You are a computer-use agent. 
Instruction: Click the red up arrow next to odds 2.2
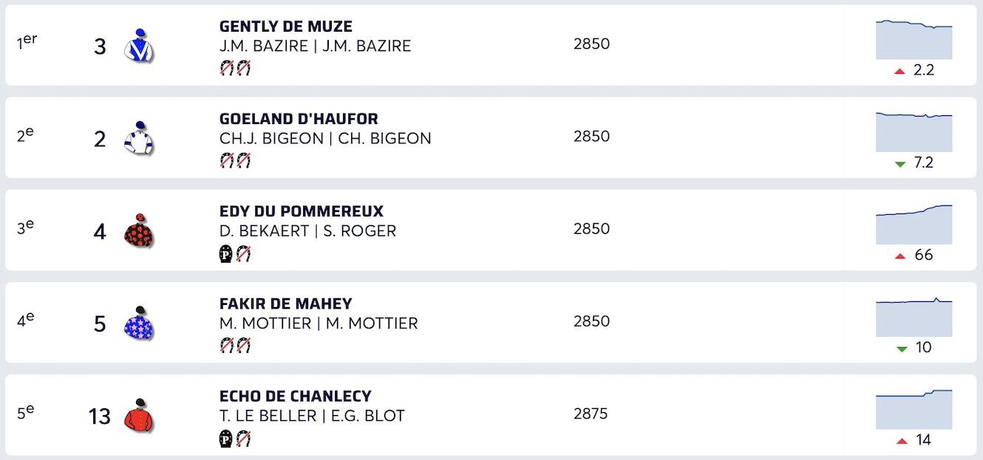pos(899,71)
